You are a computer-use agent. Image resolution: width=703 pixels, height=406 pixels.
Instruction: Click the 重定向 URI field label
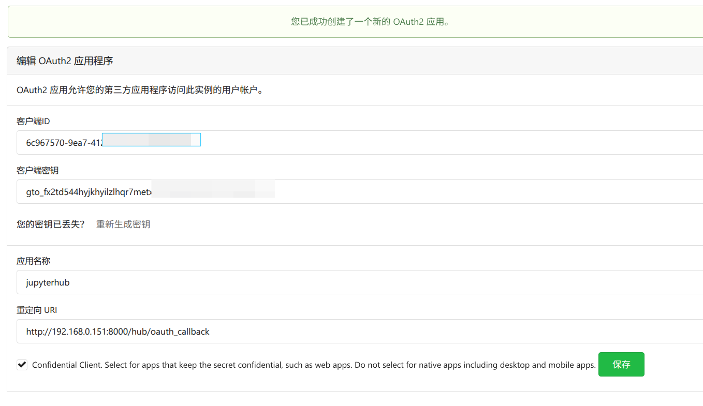(x=37, y=310)
